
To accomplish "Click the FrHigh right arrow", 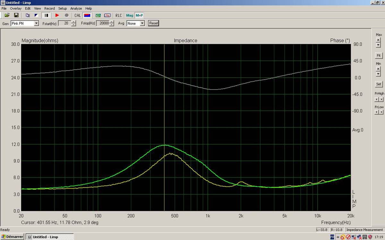I will click(x=381, y=99).
